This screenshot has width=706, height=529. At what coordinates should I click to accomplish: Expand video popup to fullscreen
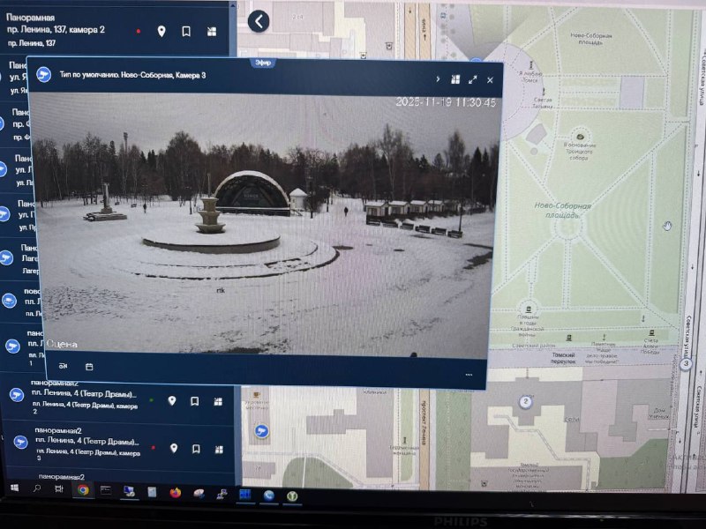(473, 79)
